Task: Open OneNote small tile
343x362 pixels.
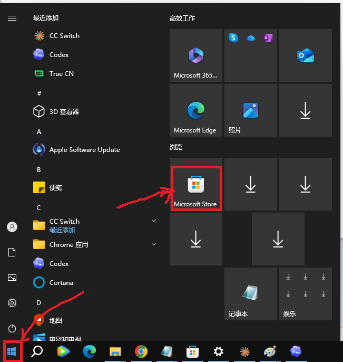Action: (268, 37)
